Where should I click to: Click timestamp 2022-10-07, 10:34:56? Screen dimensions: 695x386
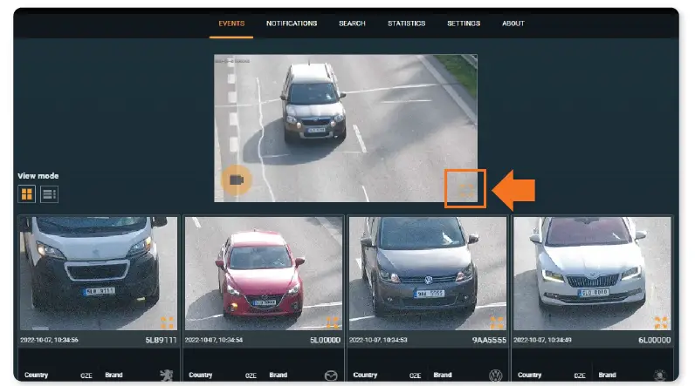click(49, 340)
